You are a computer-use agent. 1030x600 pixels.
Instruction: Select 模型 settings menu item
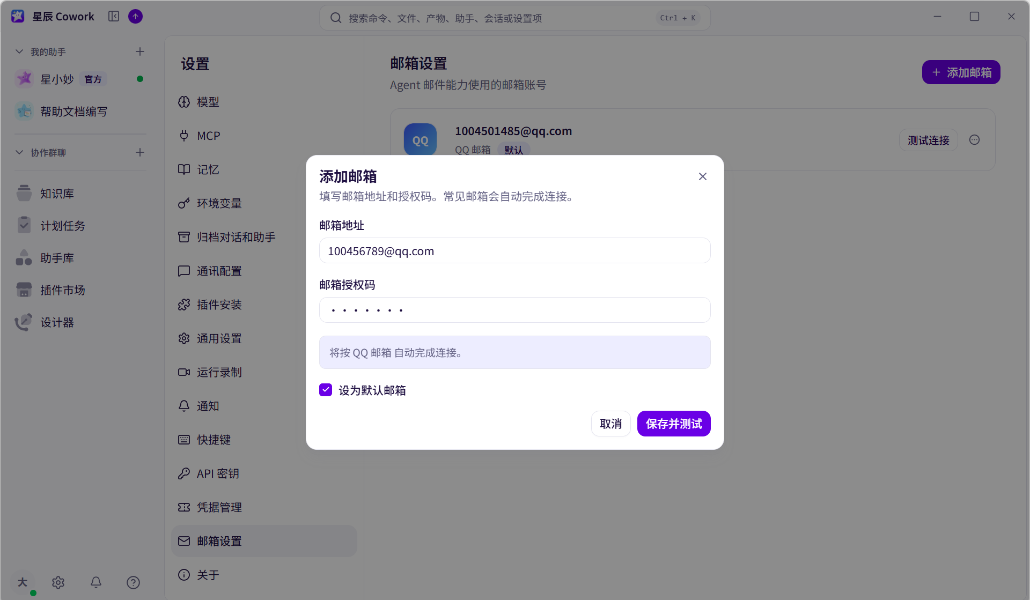pyautogui.click(x=264, y=102)
